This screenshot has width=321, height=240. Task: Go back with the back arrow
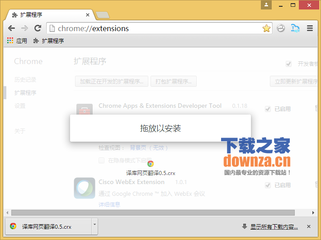click(x=11, y=28)
